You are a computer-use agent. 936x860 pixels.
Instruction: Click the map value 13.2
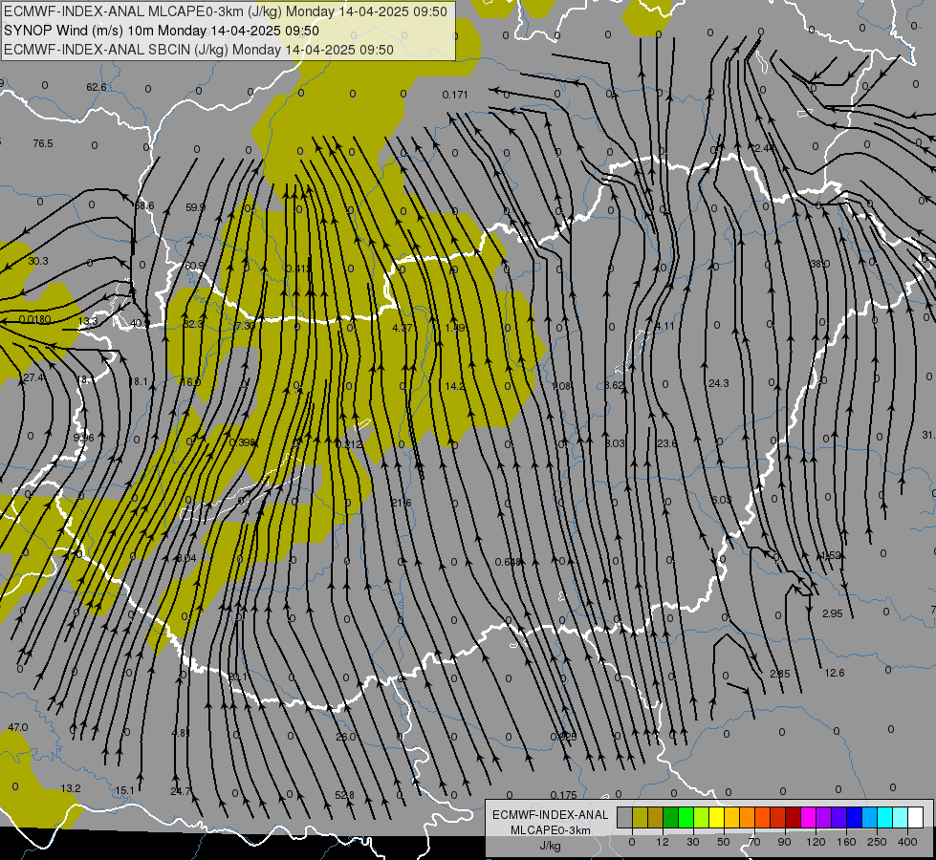tap(71, 788)
